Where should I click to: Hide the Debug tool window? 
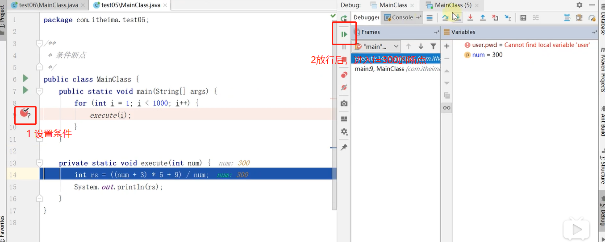tap(592, 5)
